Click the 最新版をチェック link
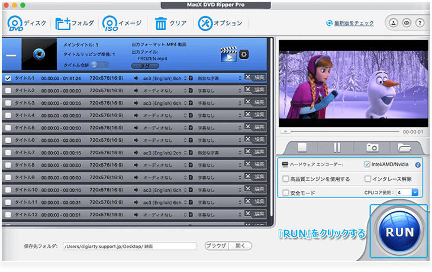 tap(349, 23)
